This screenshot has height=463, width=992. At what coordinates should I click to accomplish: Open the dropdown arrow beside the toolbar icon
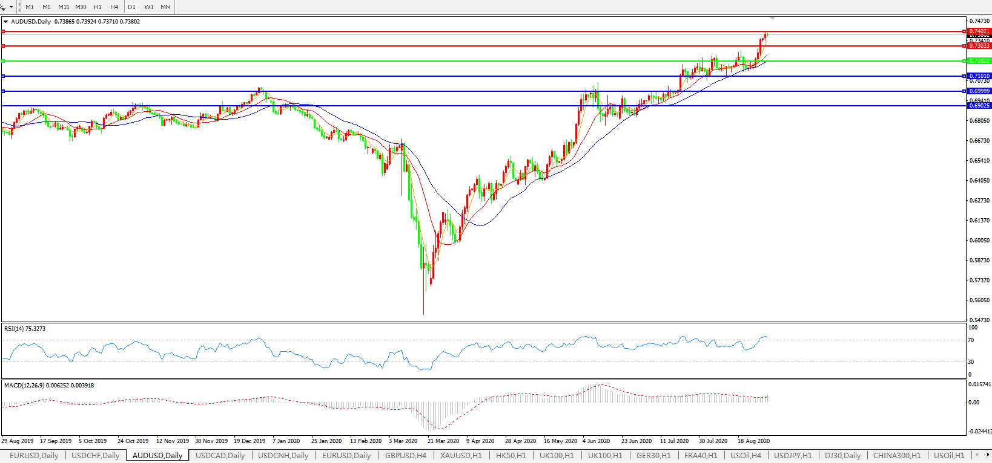pos(11,7)
